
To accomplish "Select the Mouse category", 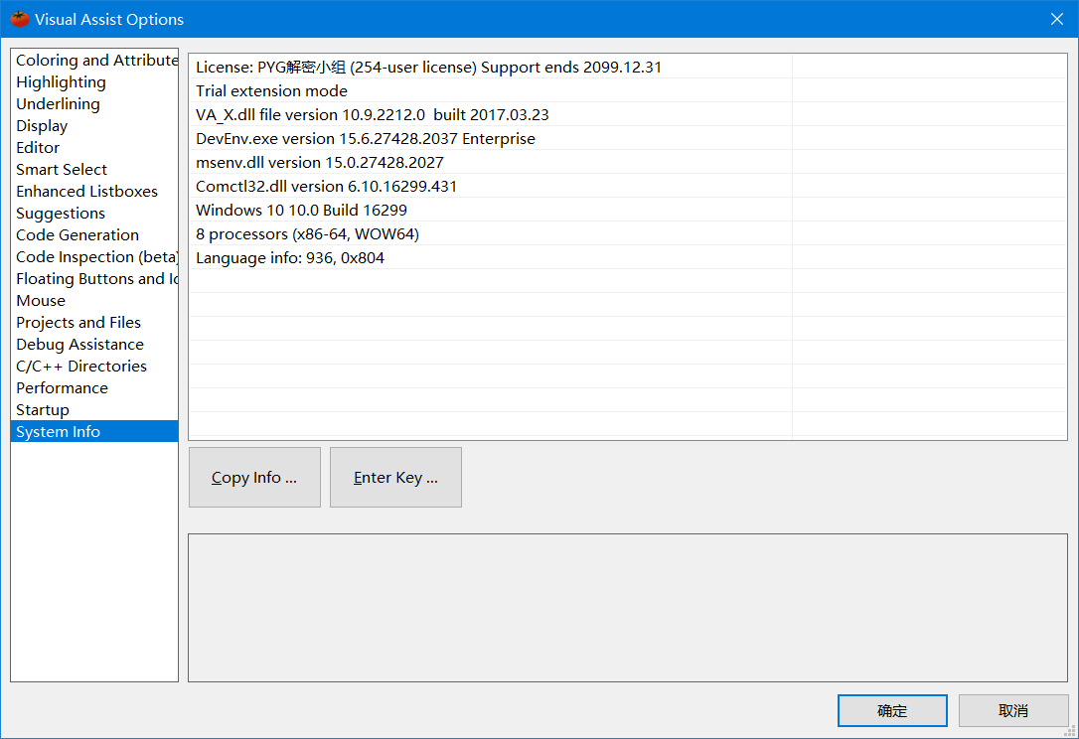I will coord(95,301).
